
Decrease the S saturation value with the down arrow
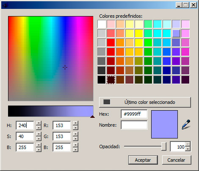(39, 138)
